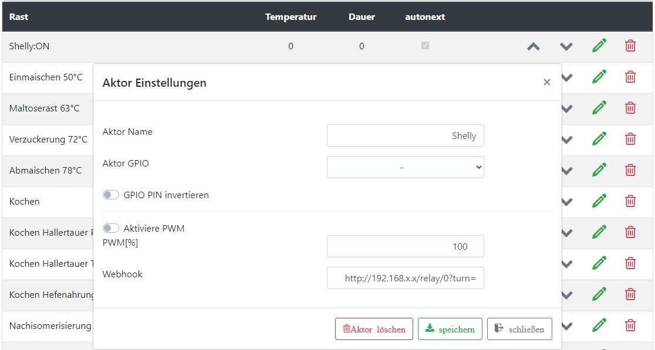
Task: Edit the Maltoserast 63°C row
Action: tap(599, 108)
